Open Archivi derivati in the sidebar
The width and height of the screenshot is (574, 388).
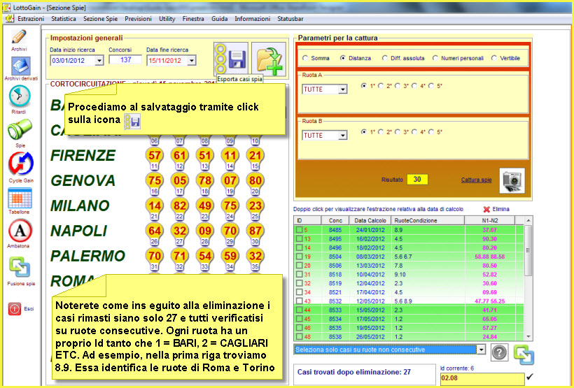[20, 66]
